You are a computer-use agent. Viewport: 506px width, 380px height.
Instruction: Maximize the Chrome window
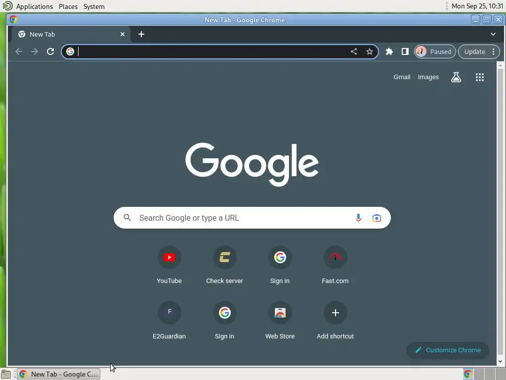487,20
